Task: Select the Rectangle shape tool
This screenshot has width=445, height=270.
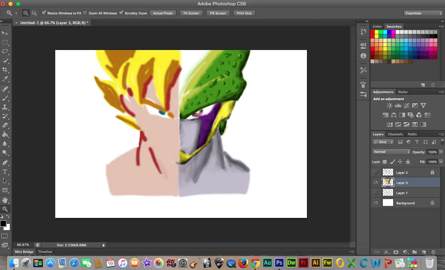Action: (5, 190)
